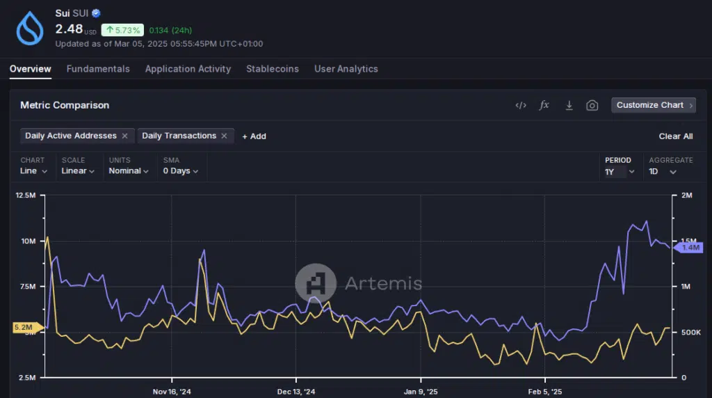The width and height of the screenshot is (712, 398).
Task: Add a new metric with + Add
Action: pyautogui.click(x=254, y=136)
